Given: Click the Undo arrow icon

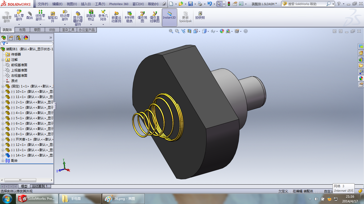Looking at the screenshot, I should pyautogui.click(x=210, y=4).
